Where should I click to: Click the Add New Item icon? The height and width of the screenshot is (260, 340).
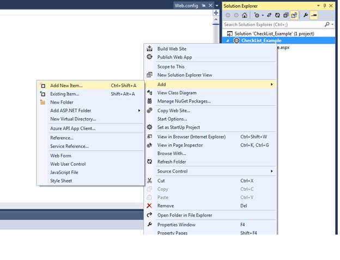coord(43,86)
